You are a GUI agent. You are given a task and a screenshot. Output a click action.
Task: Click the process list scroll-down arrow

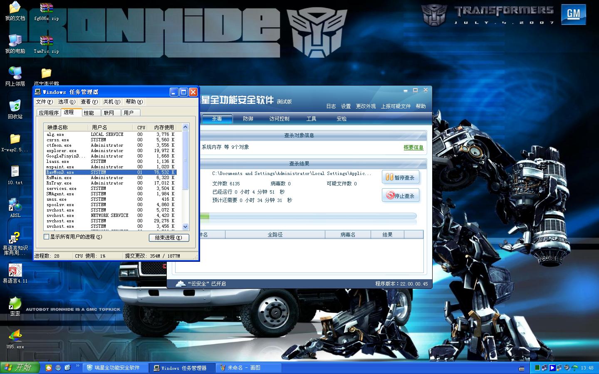pyautogui.click(x=186, y=227)
